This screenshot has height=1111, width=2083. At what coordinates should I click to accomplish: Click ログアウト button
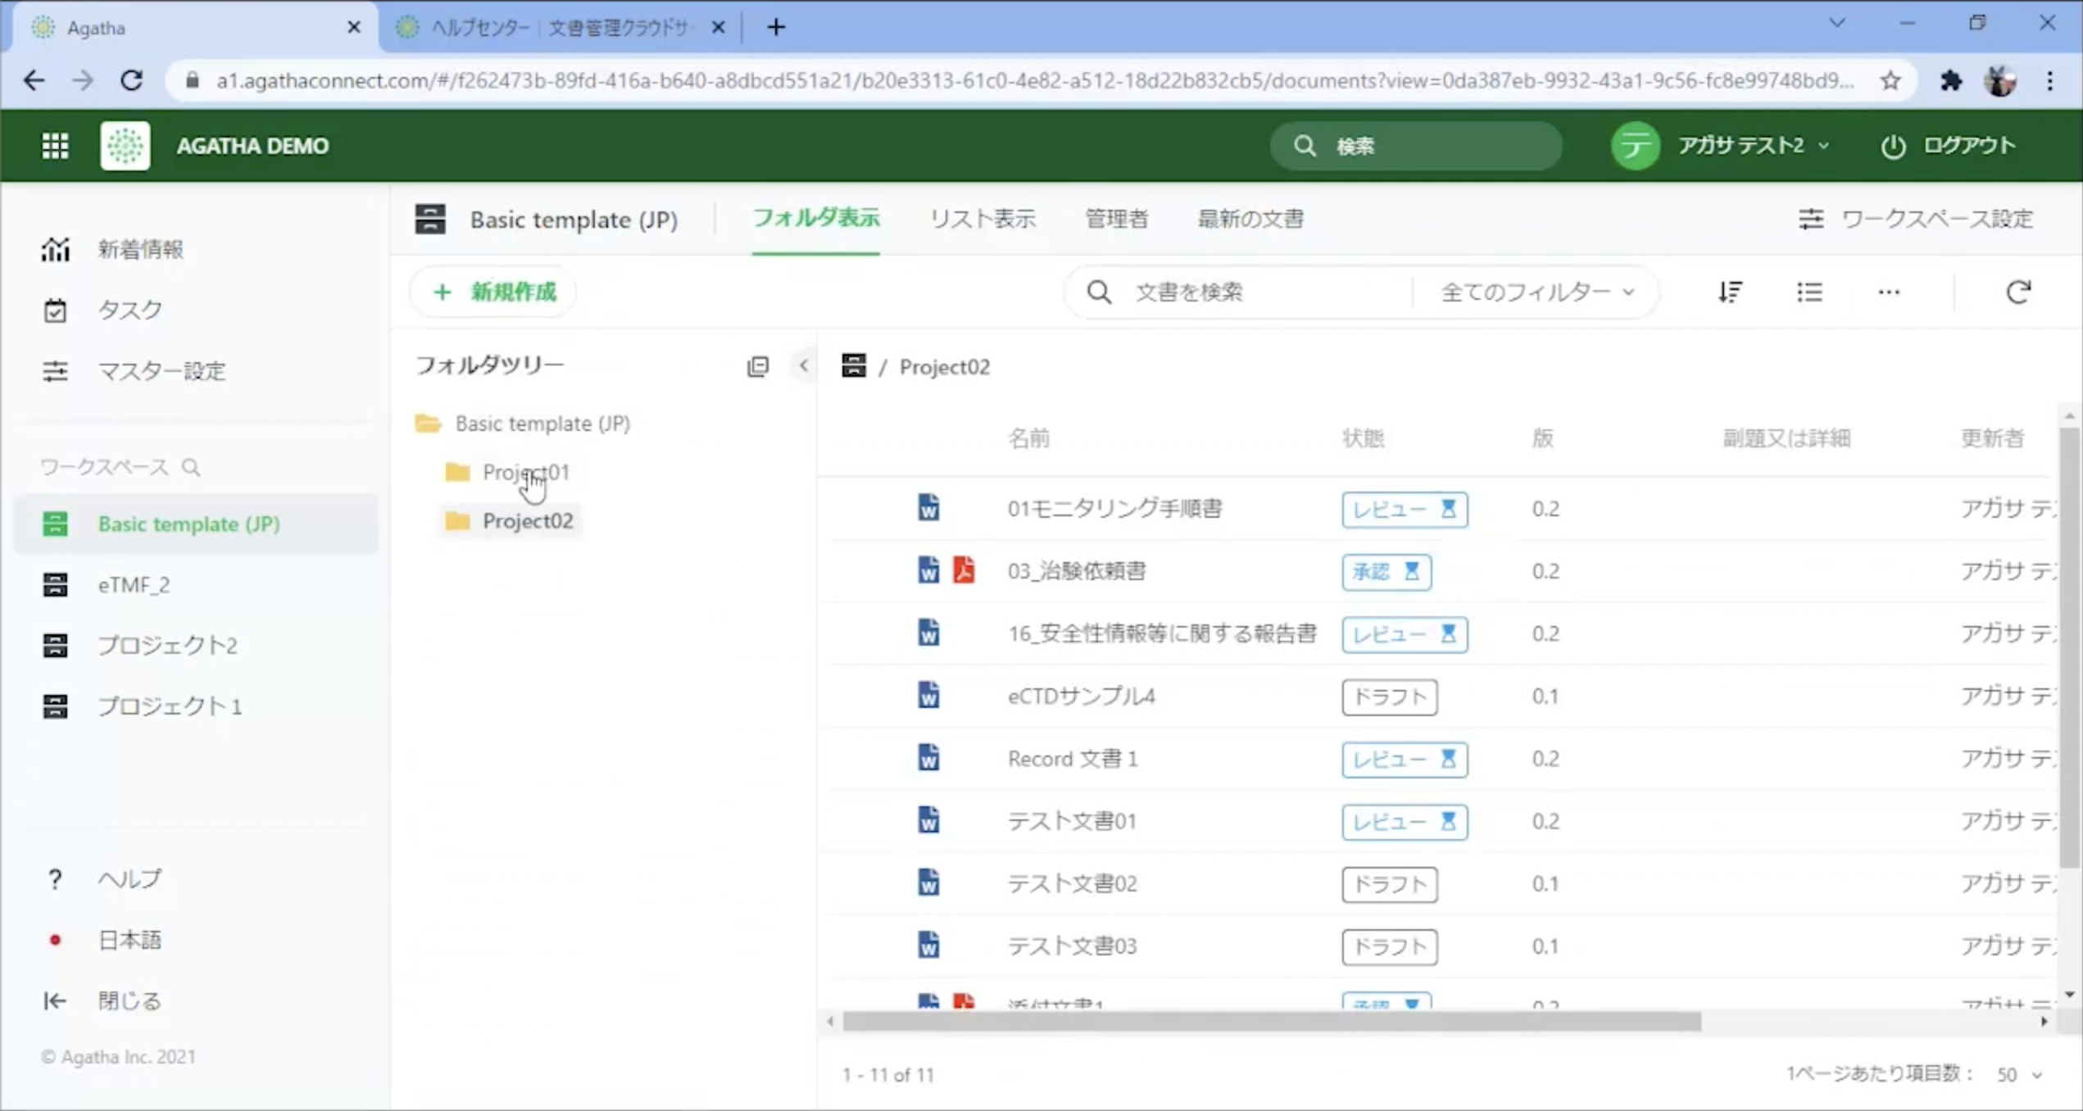(1948, 146)
